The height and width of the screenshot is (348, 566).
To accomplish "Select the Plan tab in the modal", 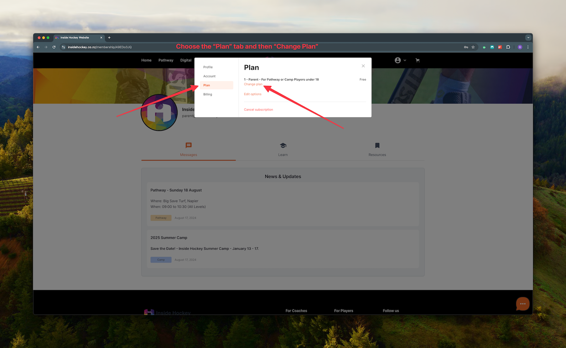I will (216, 85).
